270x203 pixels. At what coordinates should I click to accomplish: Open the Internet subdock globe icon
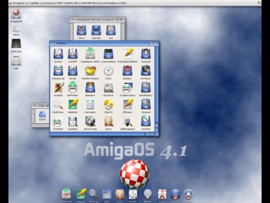175,195
